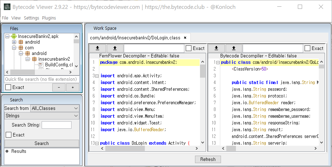Open the View menu
Viewport: 332px width, 167px height.
[16, 18]
